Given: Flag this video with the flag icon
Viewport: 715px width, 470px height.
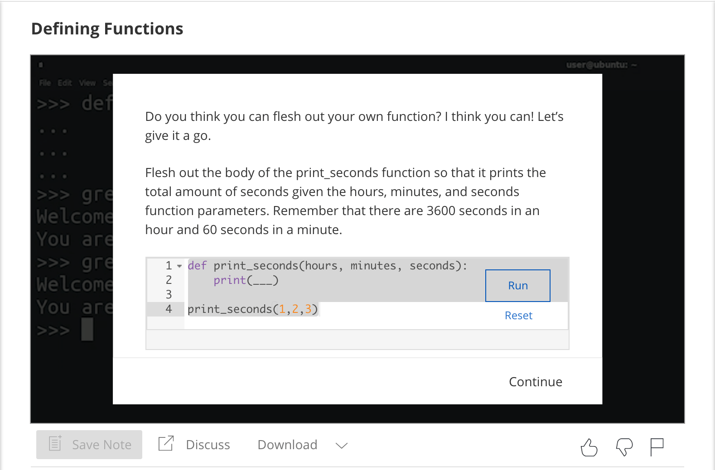Looking at the screenshot, I should point(657,447).
